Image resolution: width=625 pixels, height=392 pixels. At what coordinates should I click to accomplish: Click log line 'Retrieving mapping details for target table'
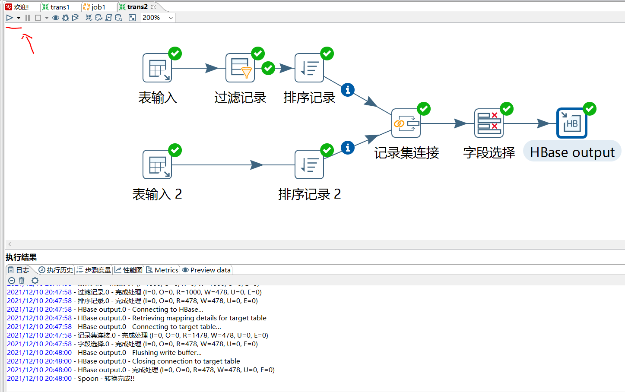(136, 318)
